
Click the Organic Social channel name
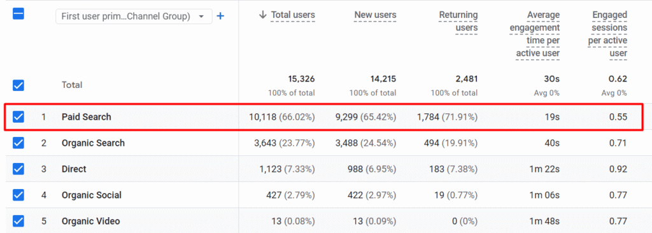click(92, 195)
